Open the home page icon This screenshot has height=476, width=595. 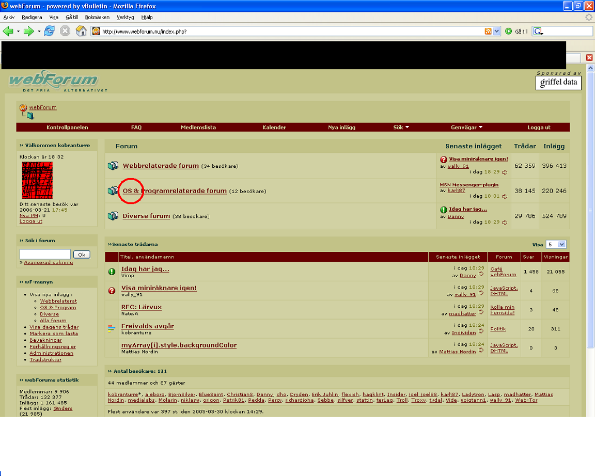pyautogui.click(x=81, y=31)
